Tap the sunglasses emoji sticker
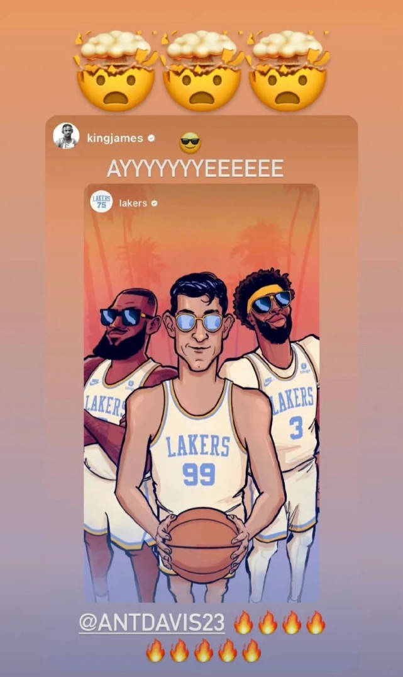This screenshot has width=403, height=677. click(x=190, y=143)
